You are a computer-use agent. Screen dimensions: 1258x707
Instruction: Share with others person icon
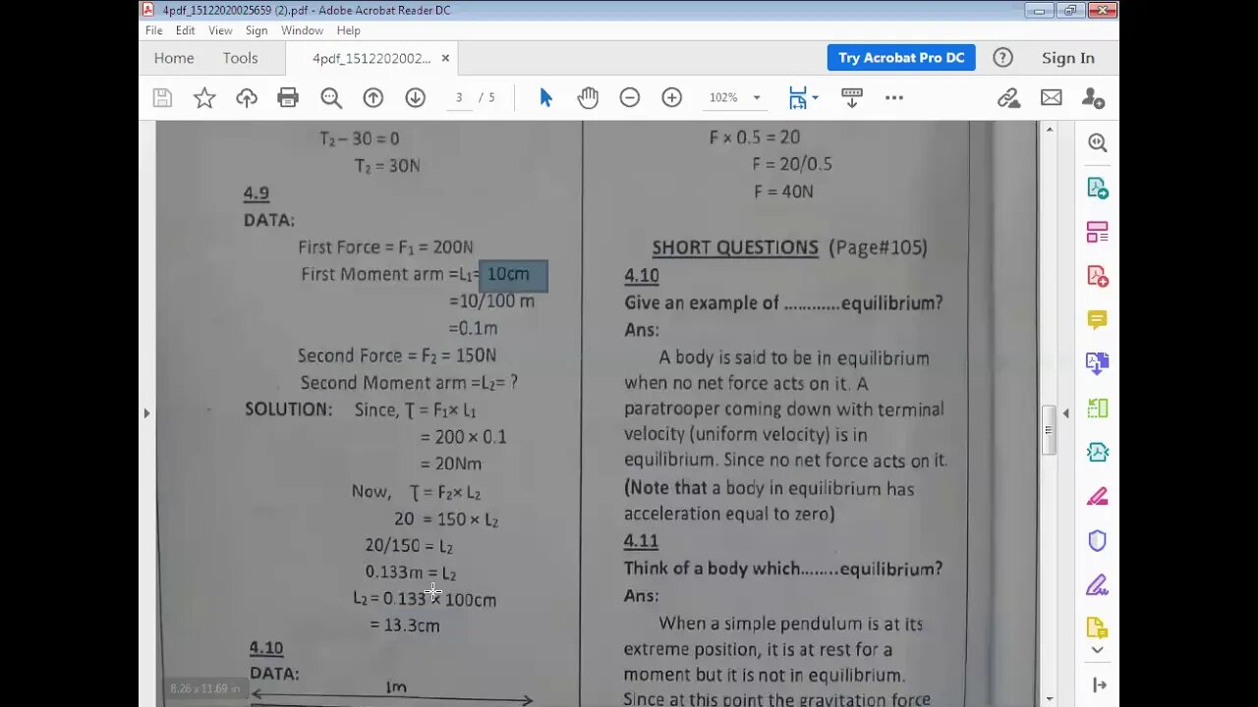[1093, 97]
